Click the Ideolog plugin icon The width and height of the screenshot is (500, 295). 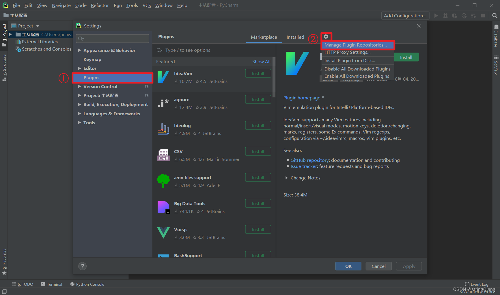[163, 129]
